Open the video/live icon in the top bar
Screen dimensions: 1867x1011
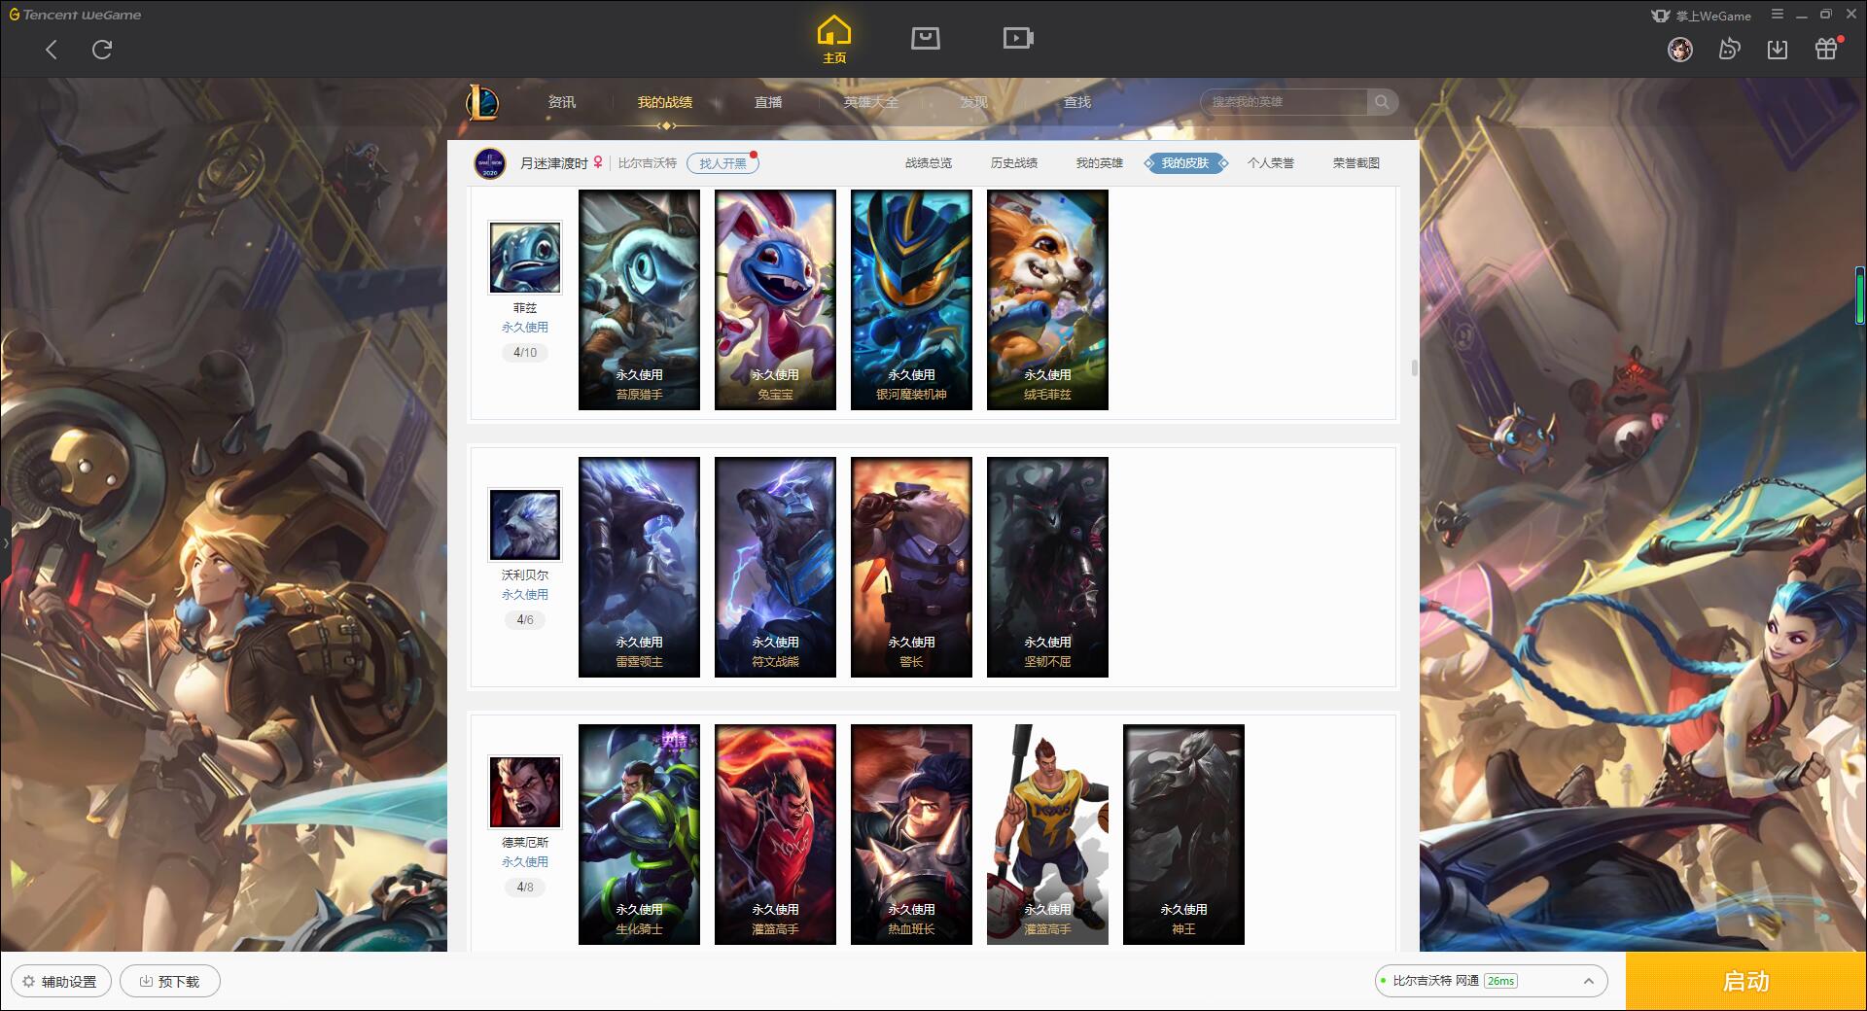[x=1018, y=39]
